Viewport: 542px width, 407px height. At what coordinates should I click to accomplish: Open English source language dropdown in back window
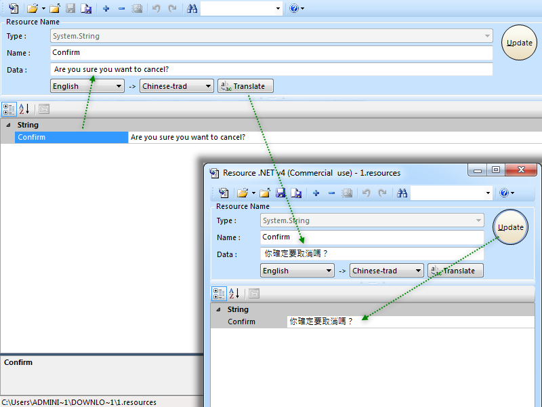[87, 86]
